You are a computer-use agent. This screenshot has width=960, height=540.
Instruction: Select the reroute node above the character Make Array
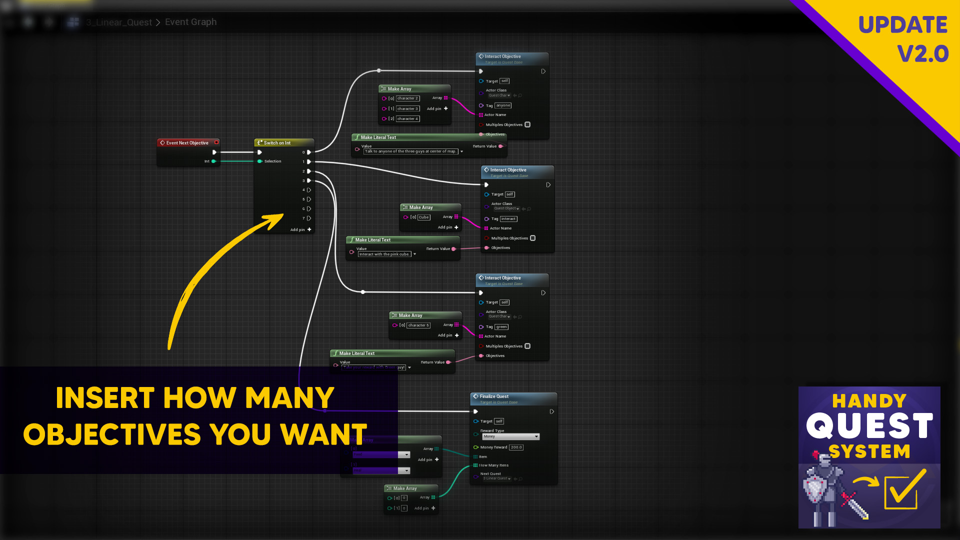click(379, 70)
